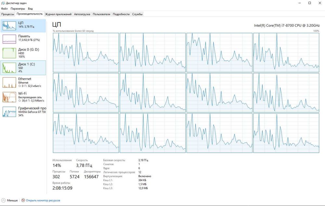The width and height of the screenshot is (325, 206).
Task: Go to the Автозагрузка tab
Action: (82, 14)
